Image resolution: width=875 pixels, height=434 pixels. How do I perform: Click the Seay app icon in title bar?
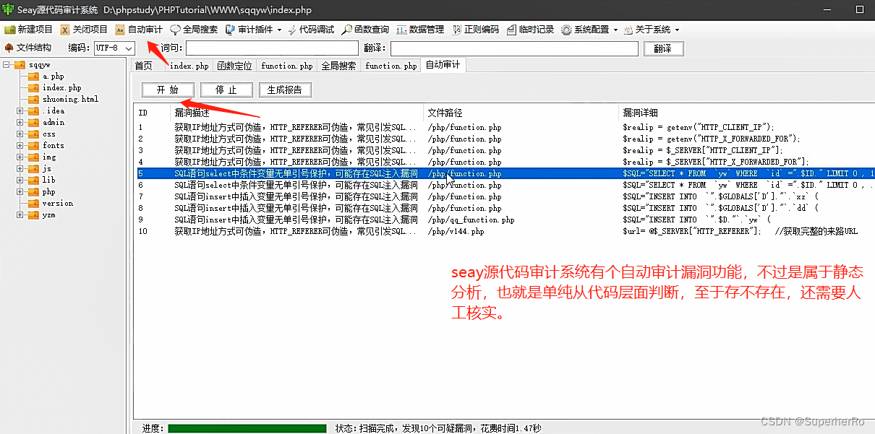(x=8, y=9)
